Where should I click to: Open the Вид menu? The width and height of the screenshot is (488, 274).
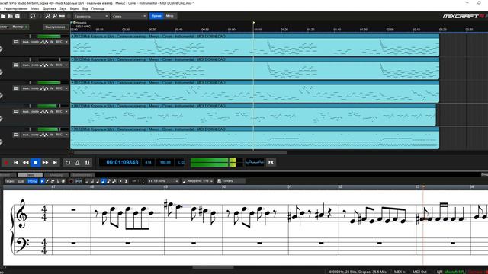(x=85, y=8)
